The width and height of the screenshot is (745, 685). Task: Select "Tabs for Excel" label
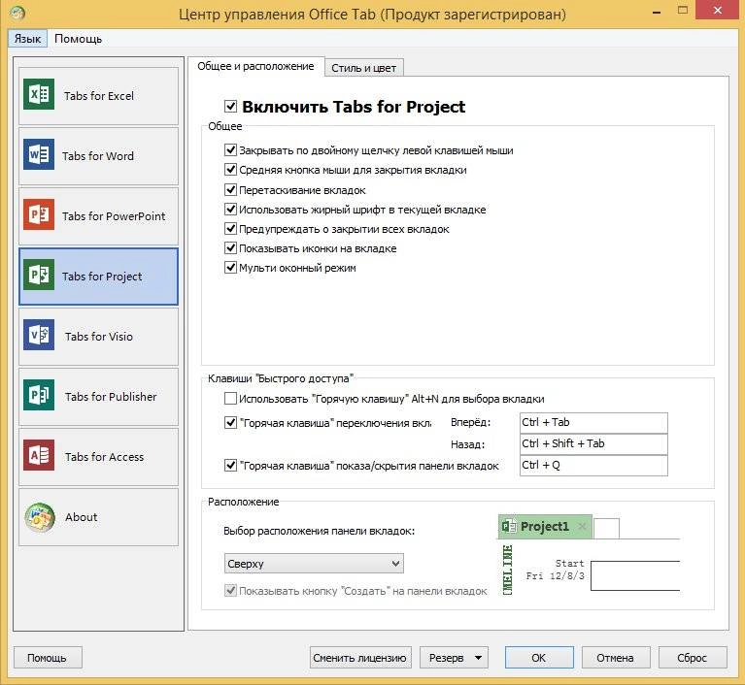(99, 96)
